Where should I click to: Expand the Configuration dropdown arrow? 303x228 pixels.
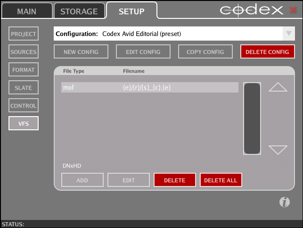(x=289, y=34)
